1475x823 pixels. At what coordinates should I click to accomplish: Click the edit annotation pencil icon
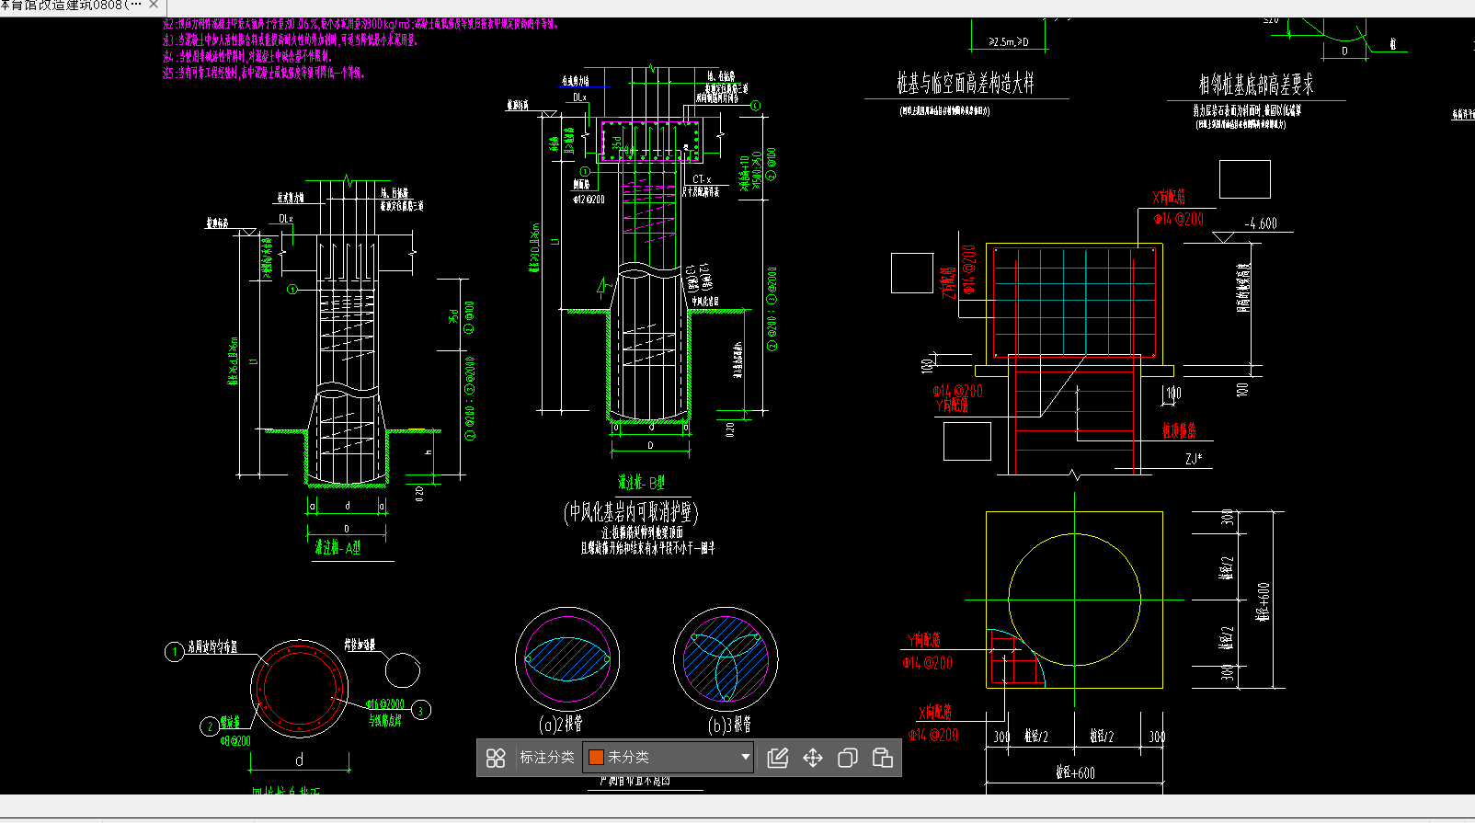(x=777, y=758)
